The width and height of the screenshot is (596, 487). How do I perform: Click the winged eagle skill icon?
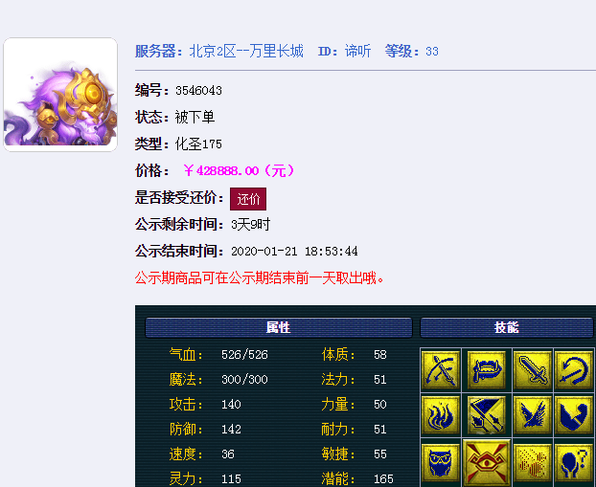click(x=533, y=415)
